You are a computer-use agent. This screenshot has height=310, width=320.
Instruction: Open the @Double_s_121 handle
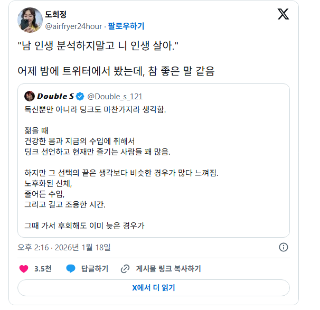(x=115, y=96)
